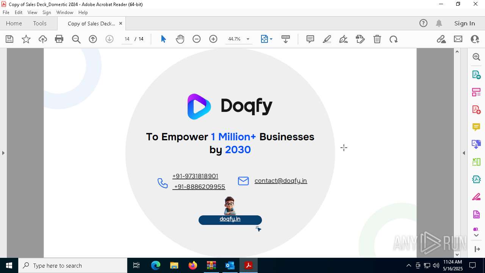The height and width of the screenshot is (273, 485).
Task: Click the blue Combine Files tool in the right pane
Action: pos(476,144)
